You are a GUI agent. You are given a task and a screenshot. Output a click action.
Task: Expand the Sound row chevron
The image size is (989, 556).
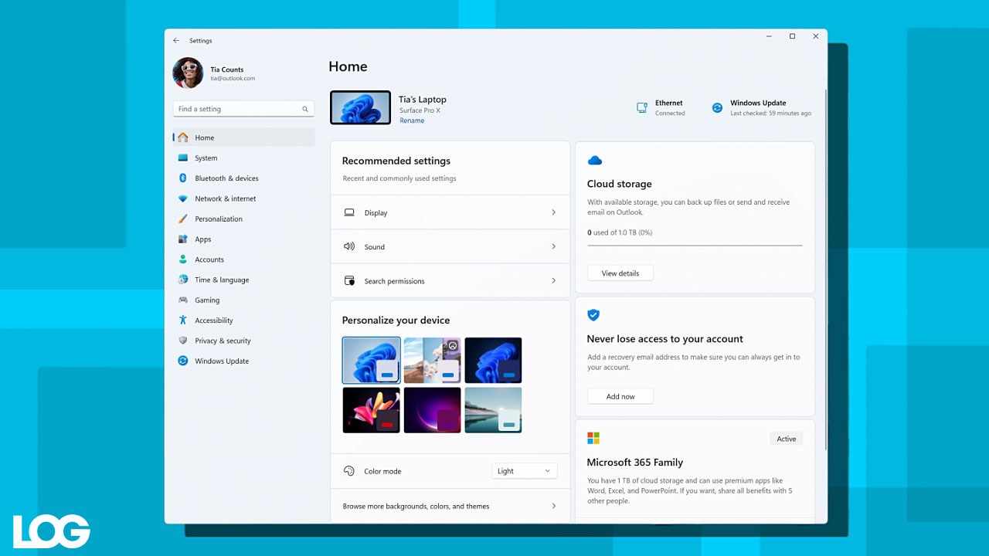[x=553, y=246]
